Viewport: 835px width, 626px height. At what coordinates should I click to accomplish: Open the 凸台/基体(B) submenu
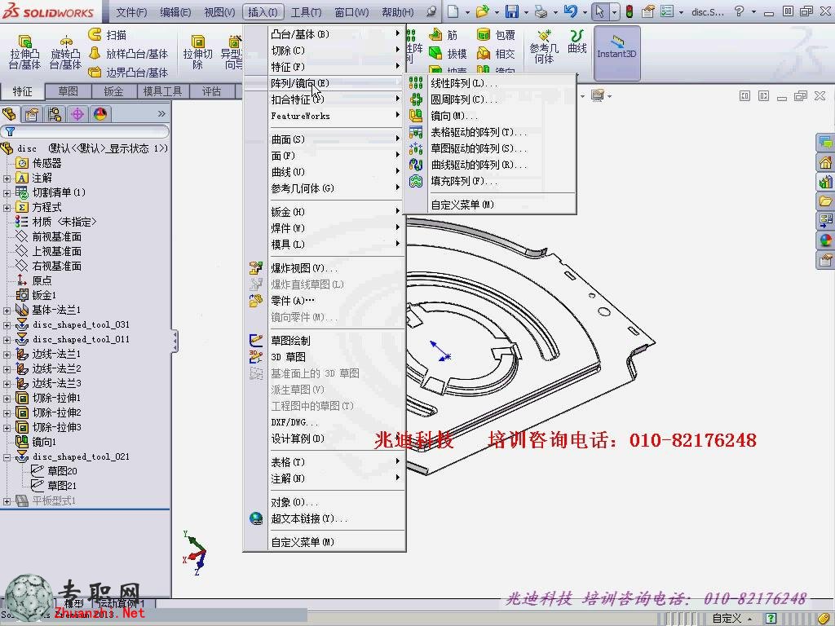pos(324,34)
